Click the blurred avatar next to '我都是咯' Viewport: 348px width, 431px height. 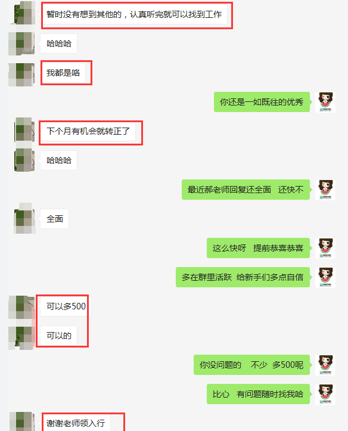tap(21, 75)
